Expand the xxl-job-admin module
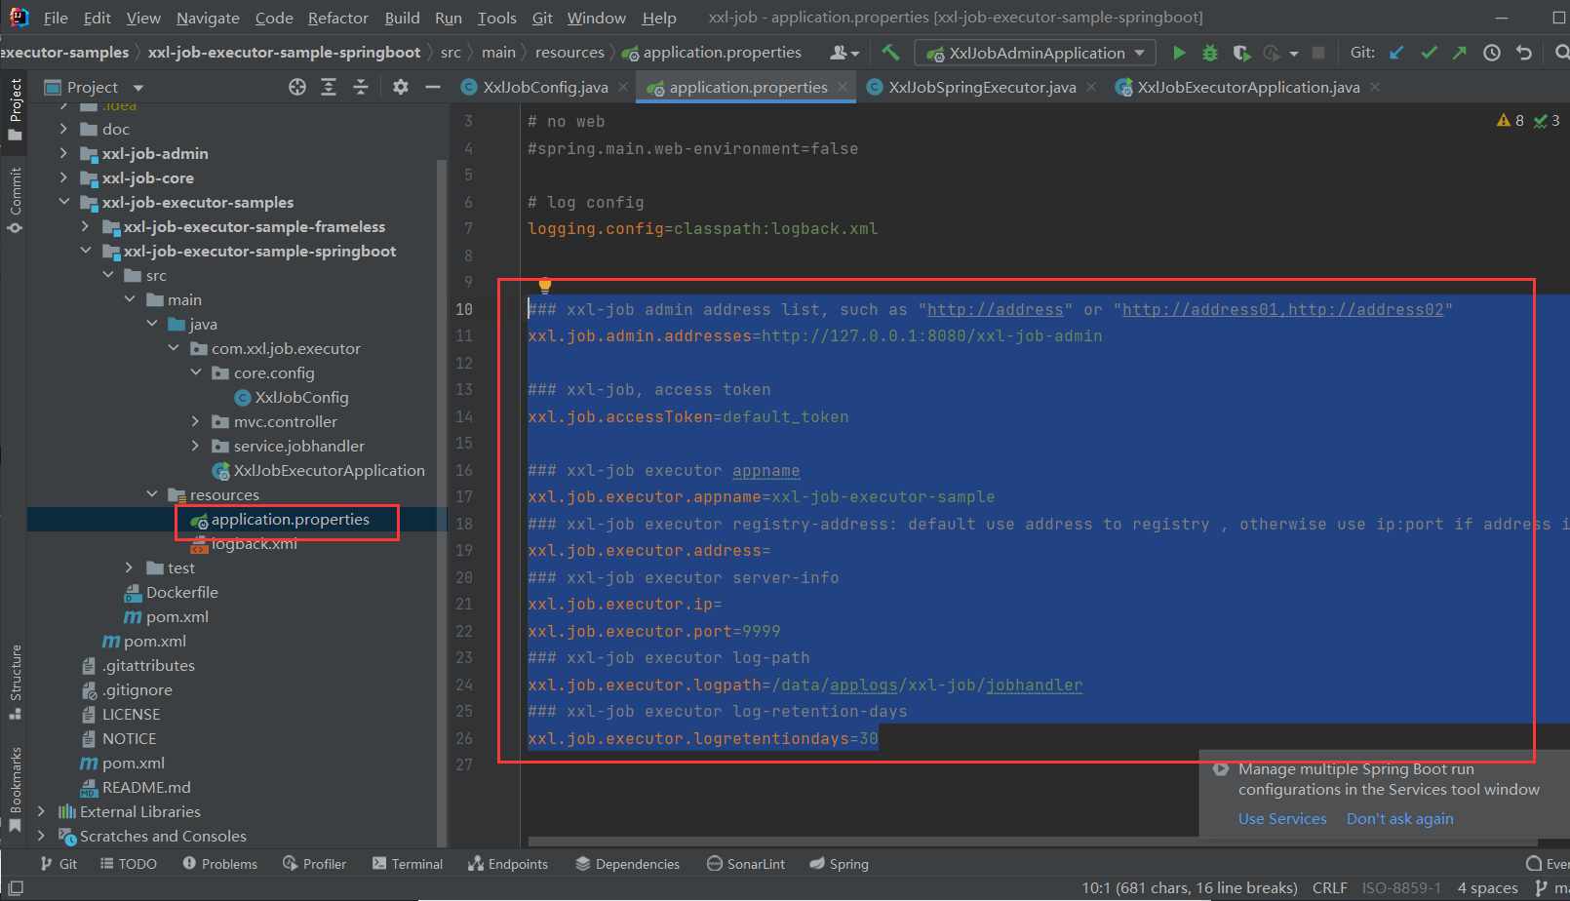 pyautogui.click(x=63, y=153)
